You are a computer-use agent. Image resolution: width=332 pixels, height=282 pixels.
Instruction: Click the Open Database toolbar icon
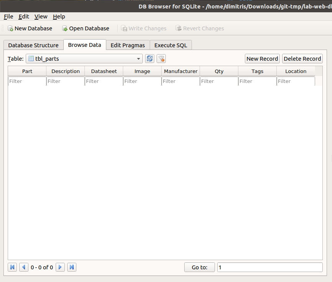pyautogui.click(x=65, y=28)
